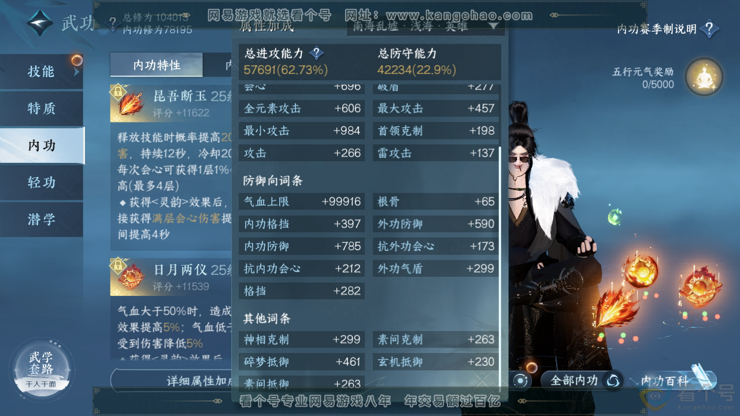Click the 玄机抵御 +230 row
The height and width of the screenshot is (416, 740).
point(435,362)
